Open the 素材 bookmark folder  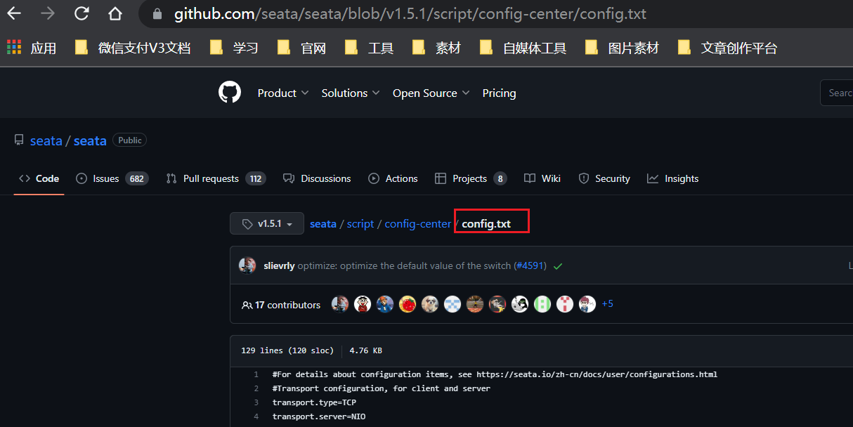pos(436,48)
